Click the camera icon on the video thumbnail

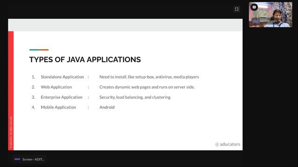click(254, 7)
